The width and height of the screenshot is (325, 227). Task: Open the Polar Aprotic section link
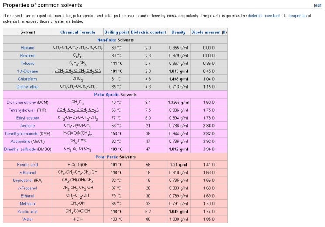(x=107, y=95)
